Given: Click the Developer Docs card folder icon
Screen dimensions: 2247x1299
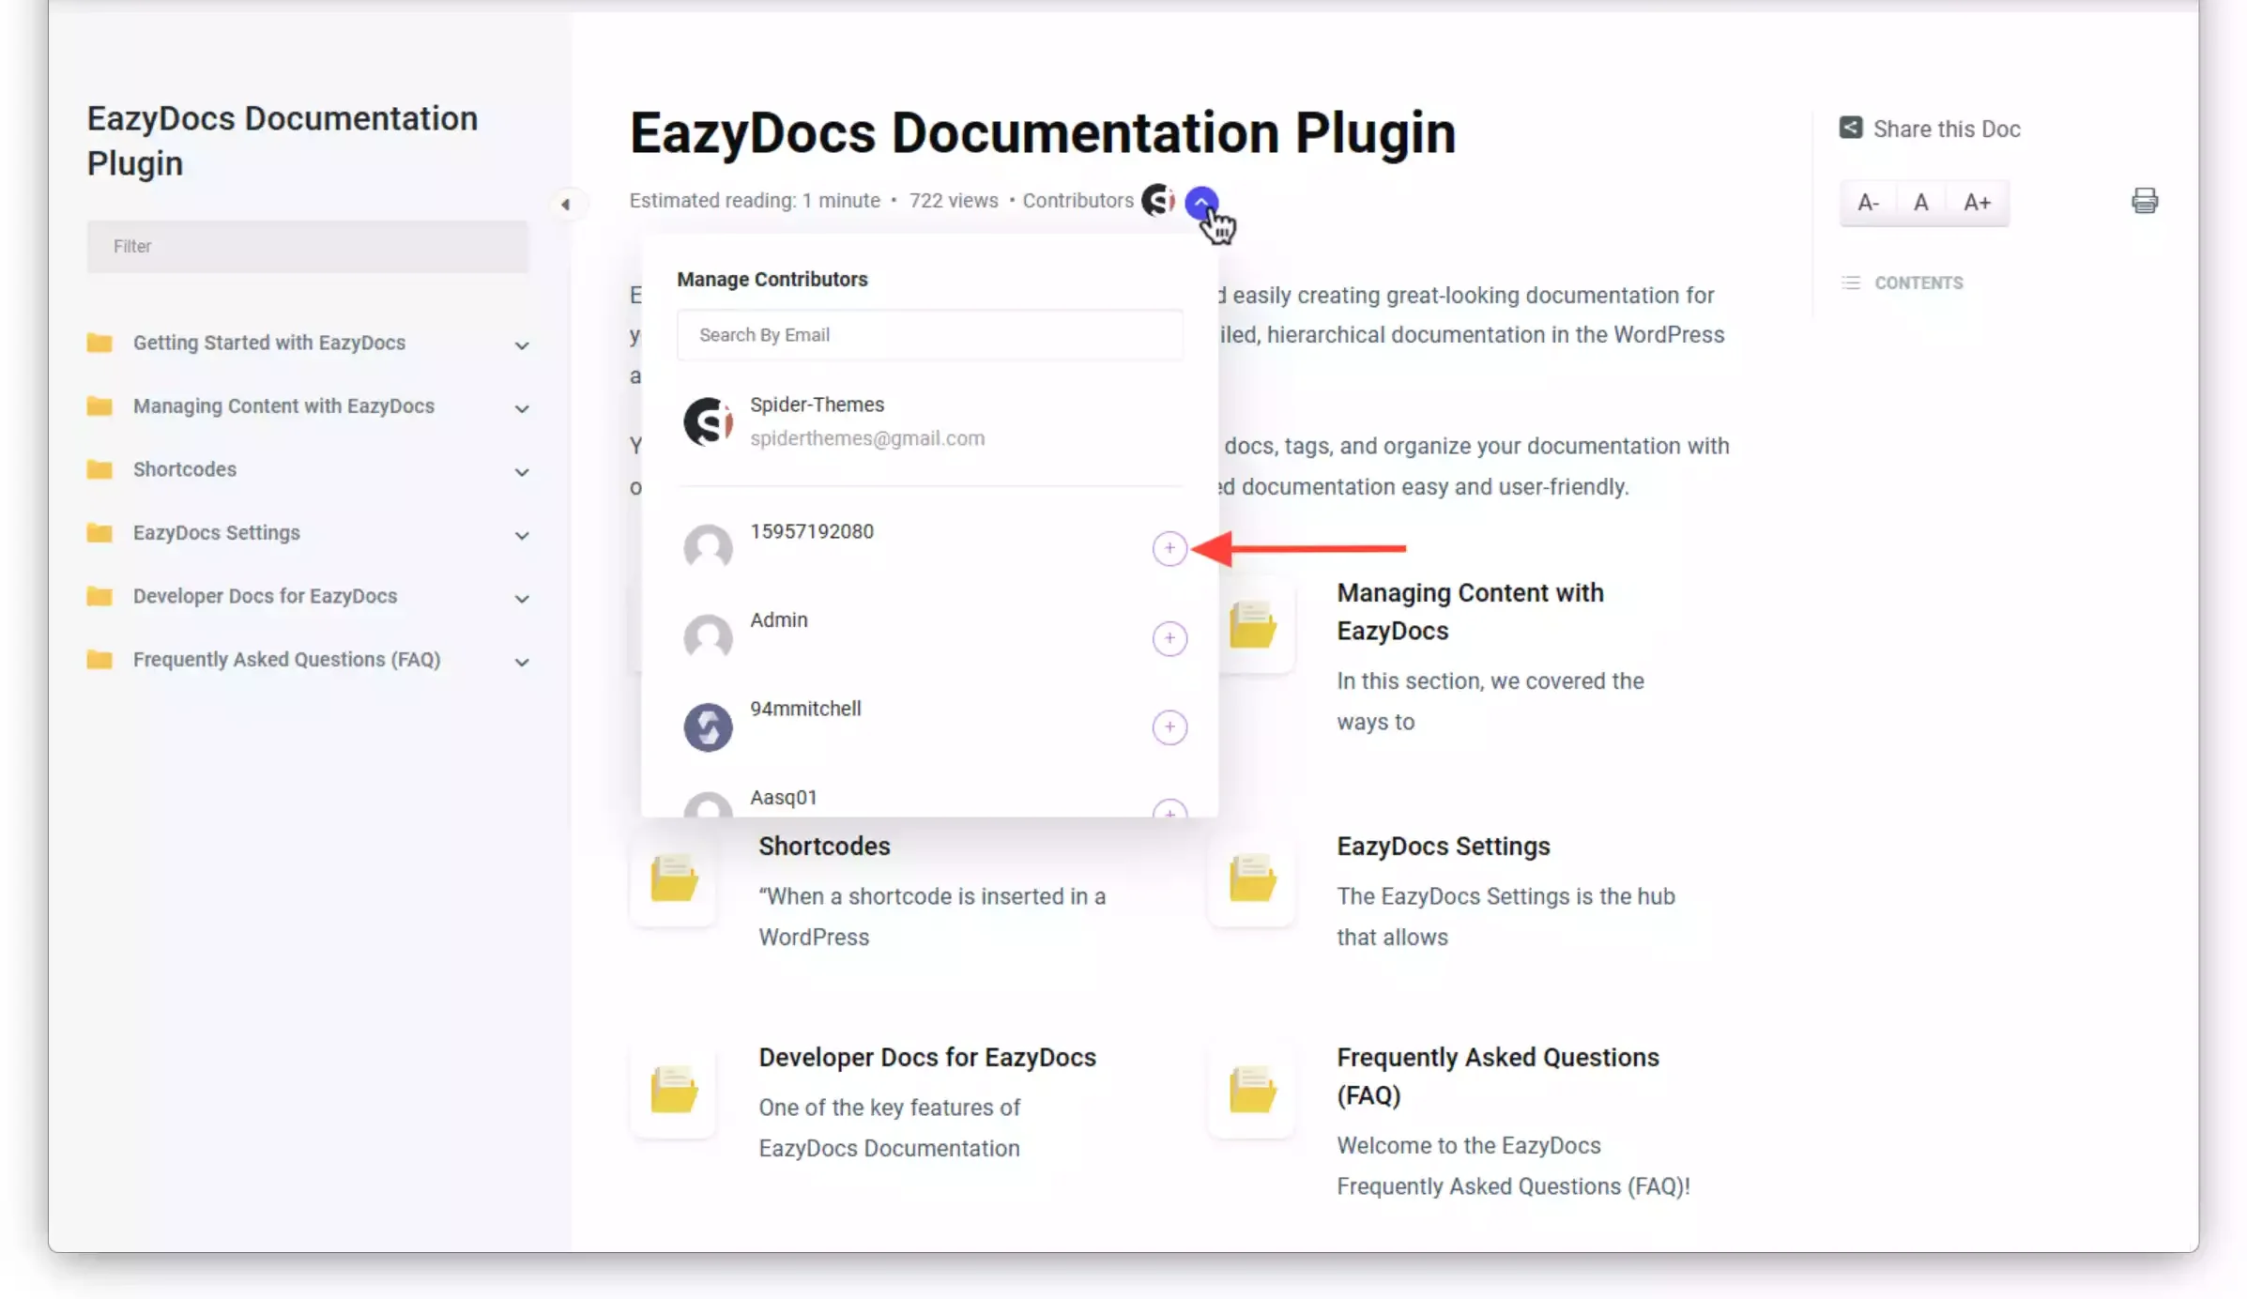Looking at the screenshot, I should click(674, 1090).
